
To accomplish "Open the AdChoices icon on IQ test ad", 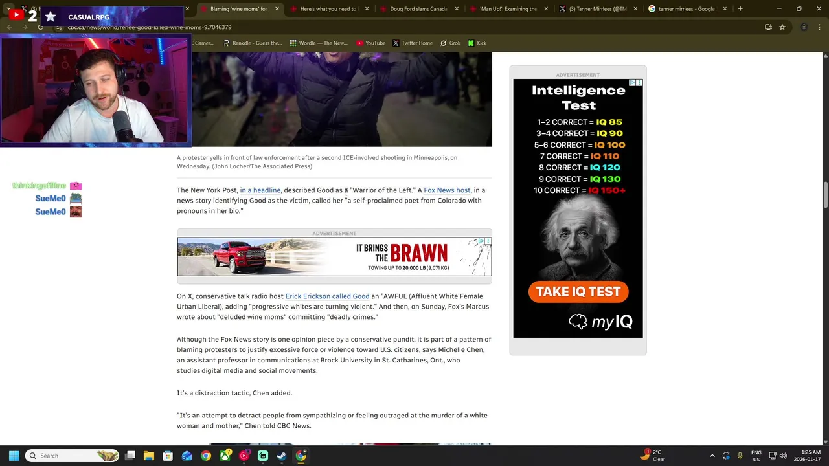I will click(x=632, y=83).
